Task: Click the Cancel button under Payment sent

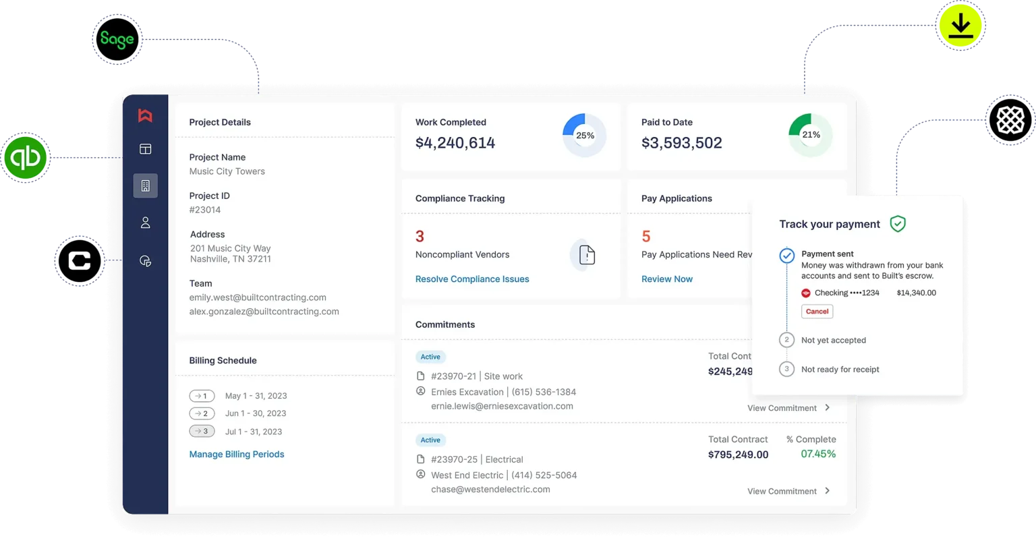Action: tap(817, 311)
